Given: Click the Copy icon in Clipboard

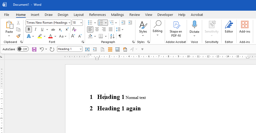Looking at the screenshot, I should tap(18, 29).
